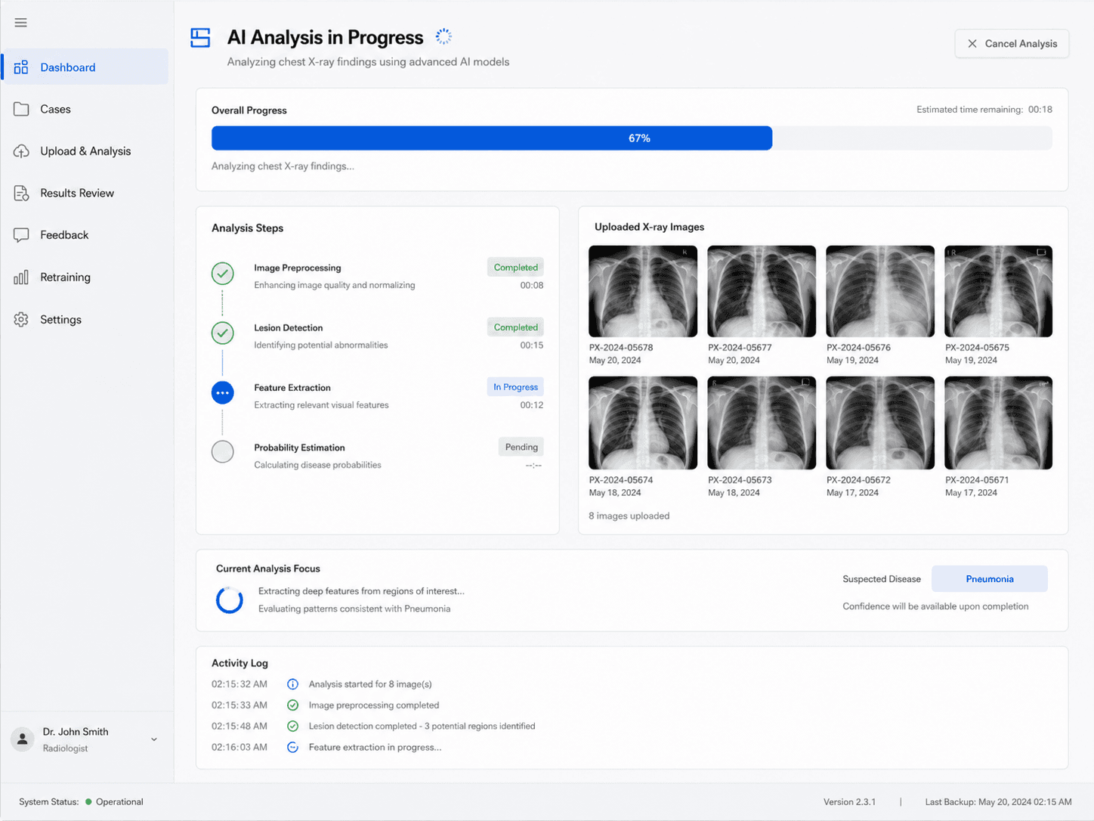Click the Results Review document icon
The width and height of the screenshot is (1094, 821).
(21, 194)
